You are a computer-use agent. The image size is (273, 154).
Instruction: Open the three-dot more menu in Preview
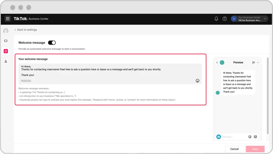(258, 62)
